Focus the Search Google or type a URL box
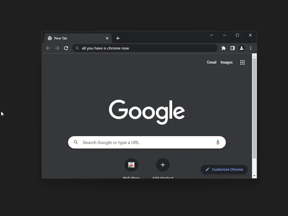The width and height of the screenshot is (288, 216). tap(147, 142)
